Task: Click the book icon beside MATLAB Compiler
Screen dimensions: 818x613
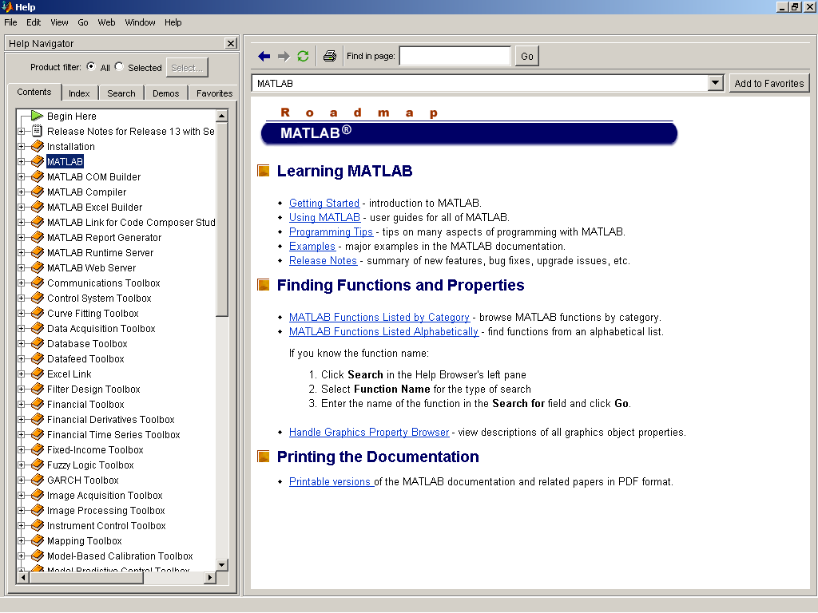Action: 37,192
